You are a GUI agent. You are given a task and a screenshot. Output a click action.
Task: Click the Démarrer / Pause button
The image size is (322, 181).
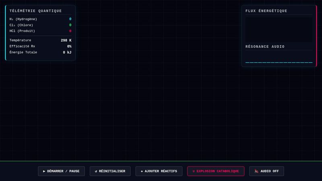tap(61, 171)
